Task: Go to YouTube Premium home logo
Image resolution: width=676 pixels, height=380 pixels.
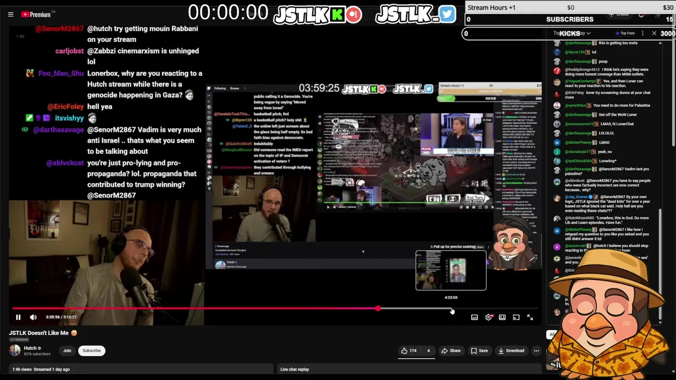Action: [36, 14]
